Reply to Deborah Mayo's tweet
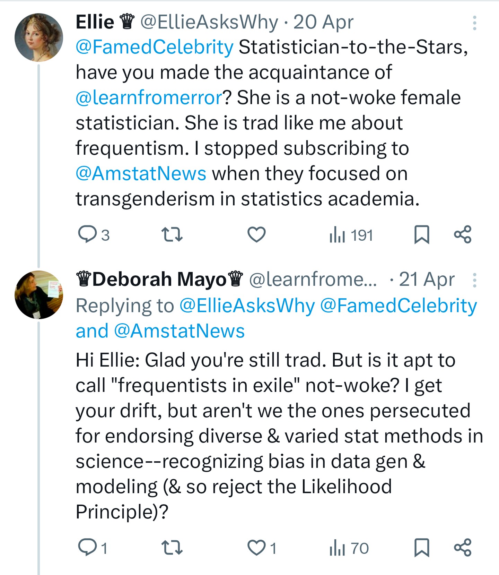This screenshot has height=575, width=499. tap(87, 548)
